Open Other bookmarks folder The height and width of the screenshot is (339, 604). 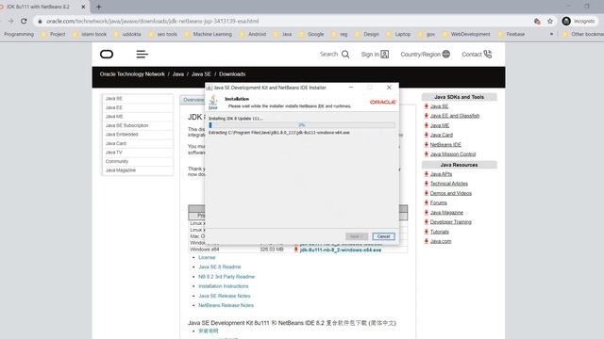[x=583, y=34]
